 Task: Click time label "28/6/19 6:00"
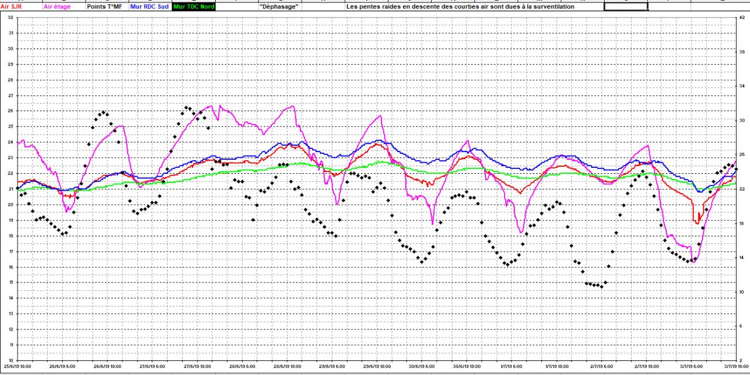[x=241, y=366]
